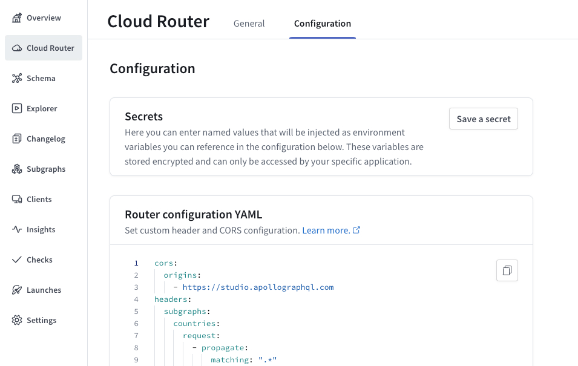
Task: Copy the router configuration YAML
Action: pyautogui.click(x=507, y=270)
